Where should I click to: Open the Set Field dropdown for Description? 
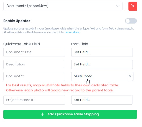click(x=102, y=64)
